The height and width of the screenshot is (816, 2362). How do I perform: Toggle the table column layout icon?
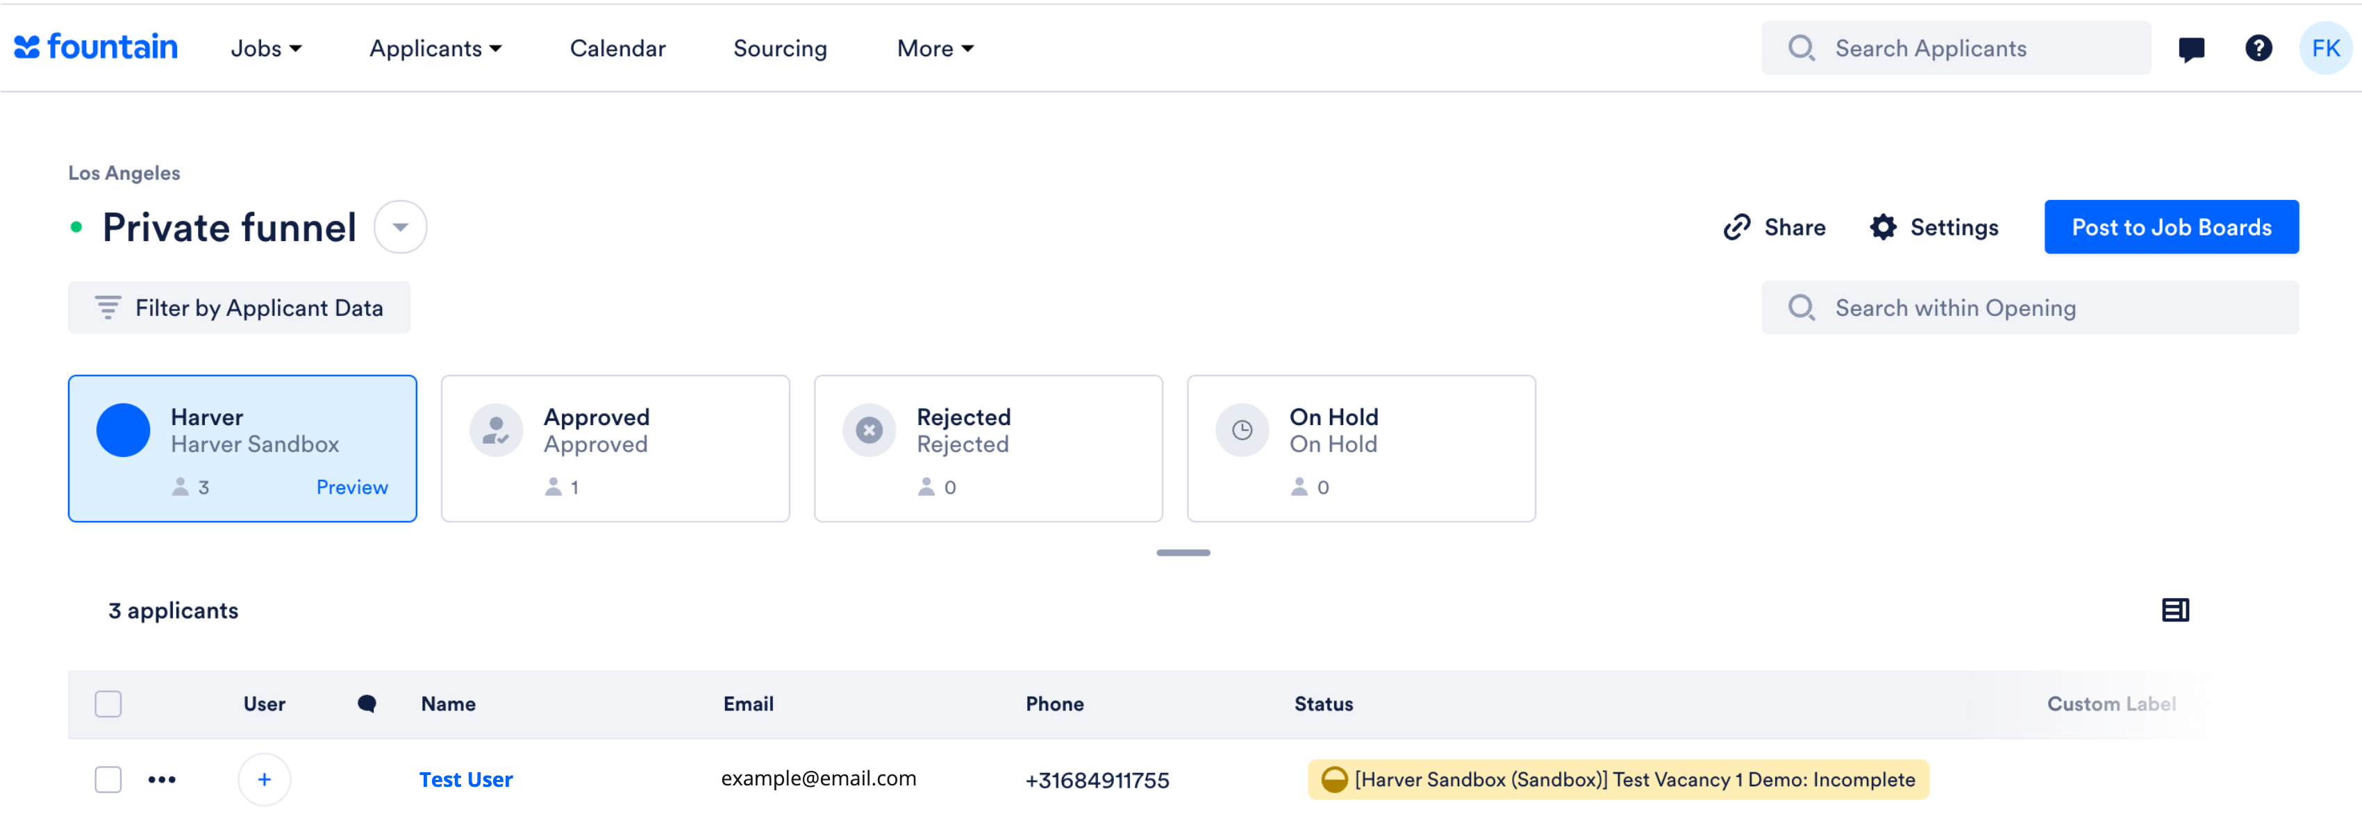point(2175,610)
